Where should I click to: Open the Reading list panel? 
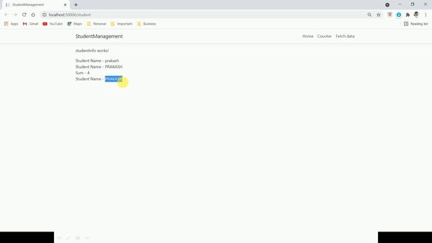pyautogui.click(x=416, y=24)
